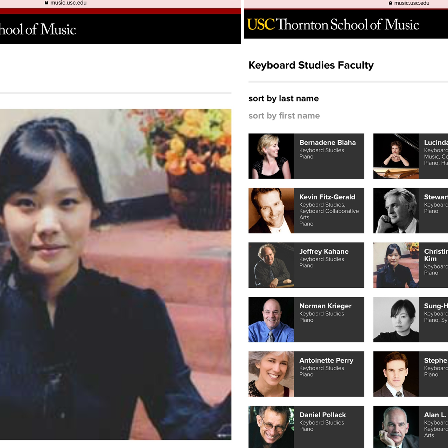Click Bernadene Blaha's portrait thumbnail
This screenshot has height=448, width=448.
(271, 156)
